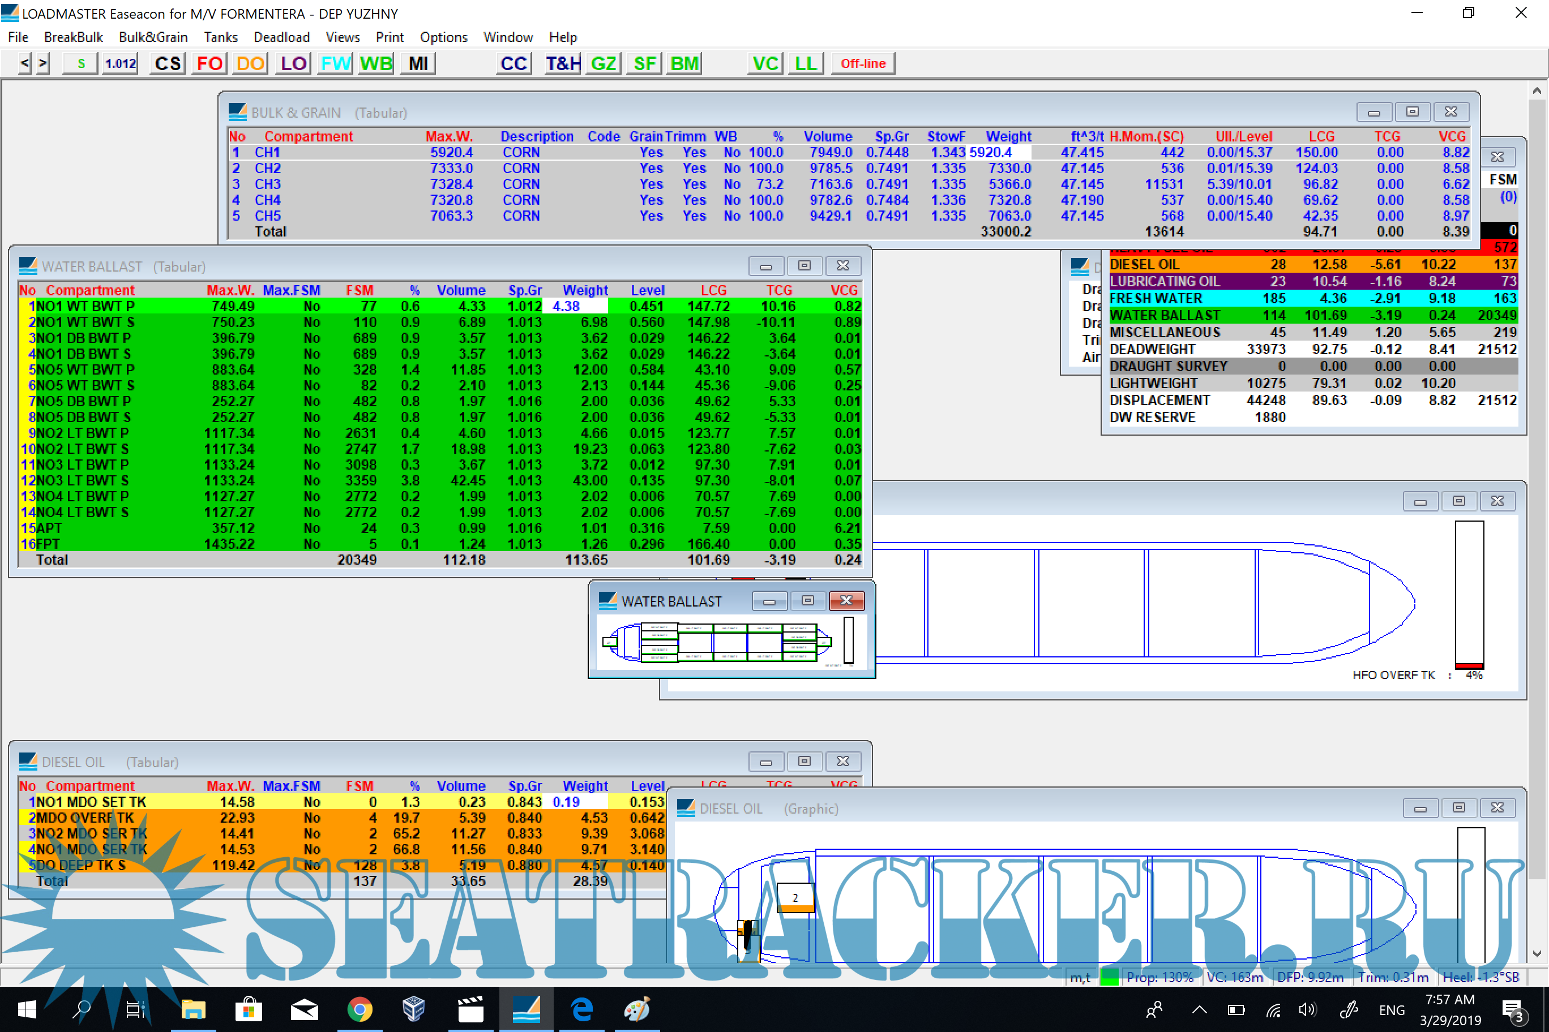Open the CS toolbar view
Image resolution: width=1549 pixels, height=1032 pixels.
tap(167, 63)
